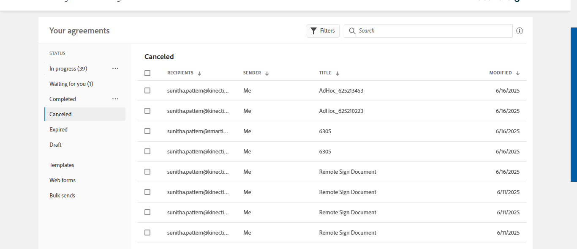The image size is (577, 249).
Task: Sort by Sender column arrow
Action: [267, 73]
